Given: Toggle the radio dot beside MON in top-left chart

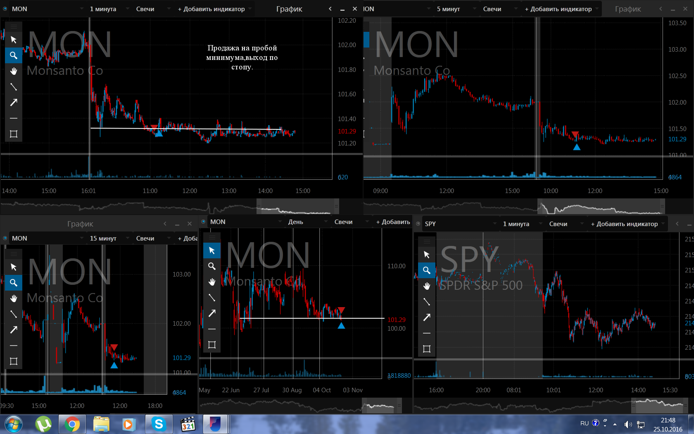Looking at the screenshot, I should (5, 9).
